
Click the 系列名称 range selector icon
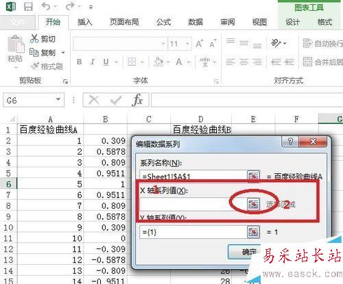[x=253, y=176]
